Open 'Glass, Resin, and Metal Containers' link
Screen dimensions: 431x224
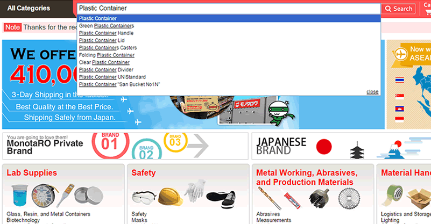pos(48,214)
